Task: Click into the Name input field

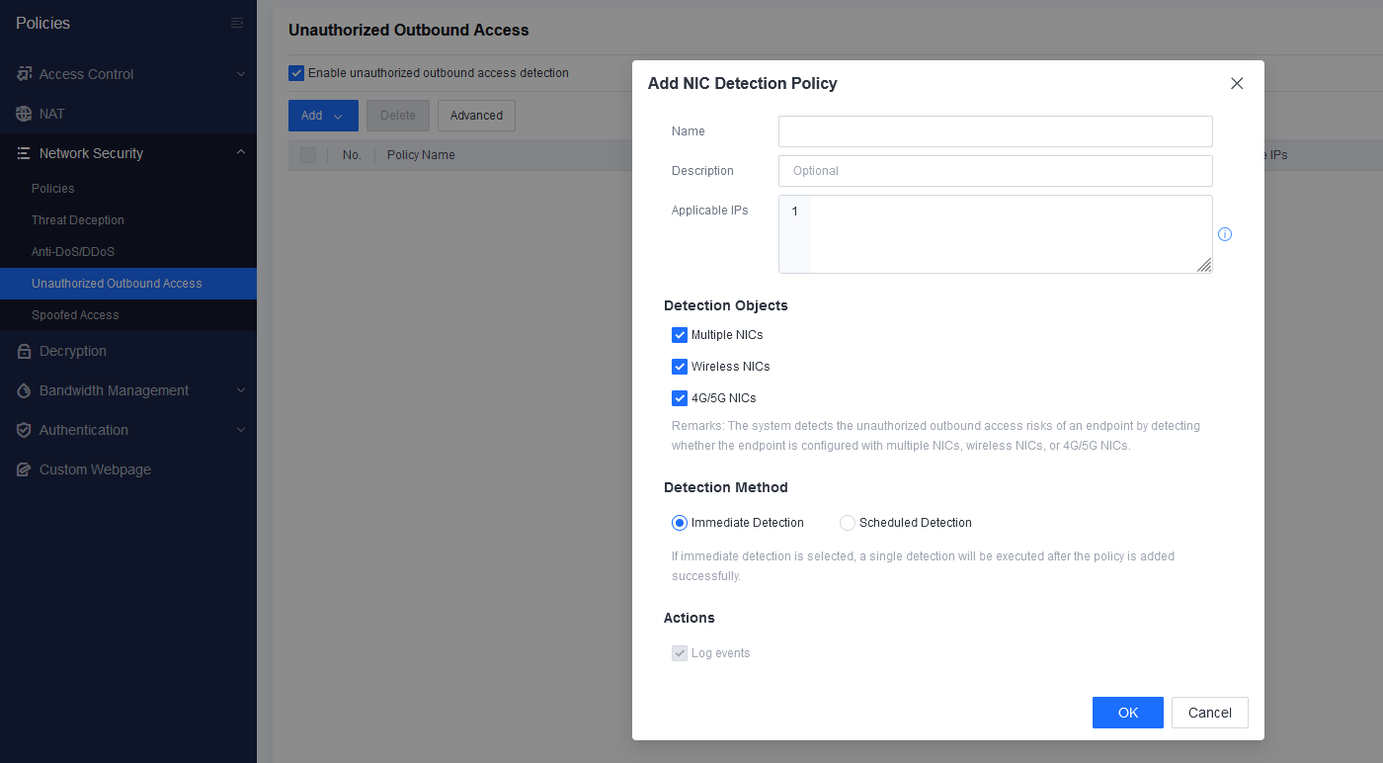Action: point(995,131)
